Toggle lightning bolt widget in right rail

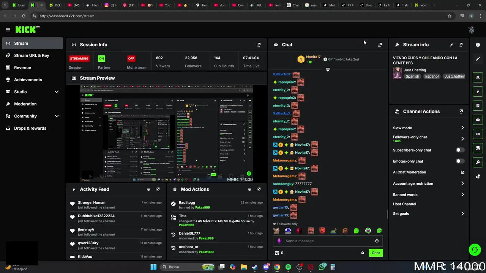click(x=478, y=91)
